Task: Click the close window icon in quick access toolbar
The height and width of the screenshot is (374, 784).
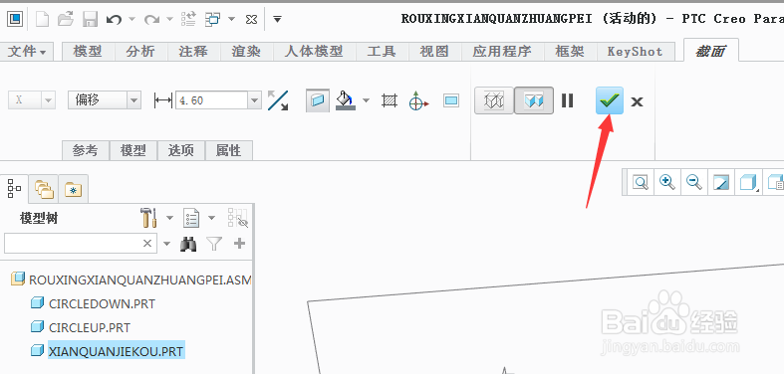Action: tap(251, 20)
